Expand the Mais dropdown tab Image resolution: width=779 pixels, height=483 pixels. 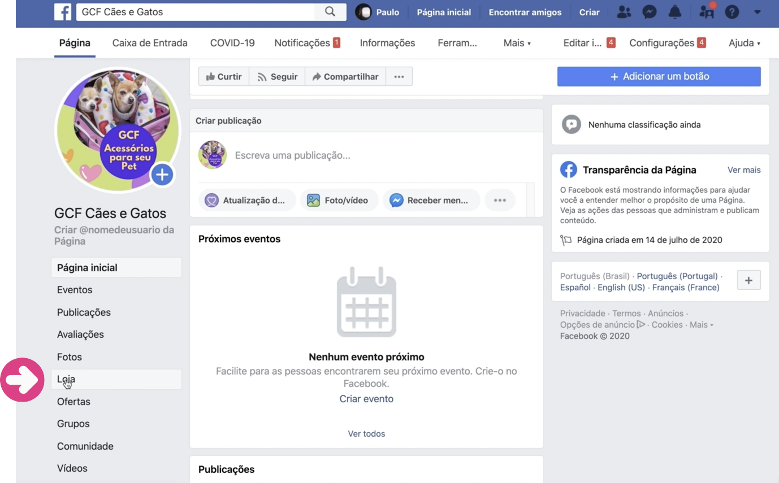pos(517,43)
